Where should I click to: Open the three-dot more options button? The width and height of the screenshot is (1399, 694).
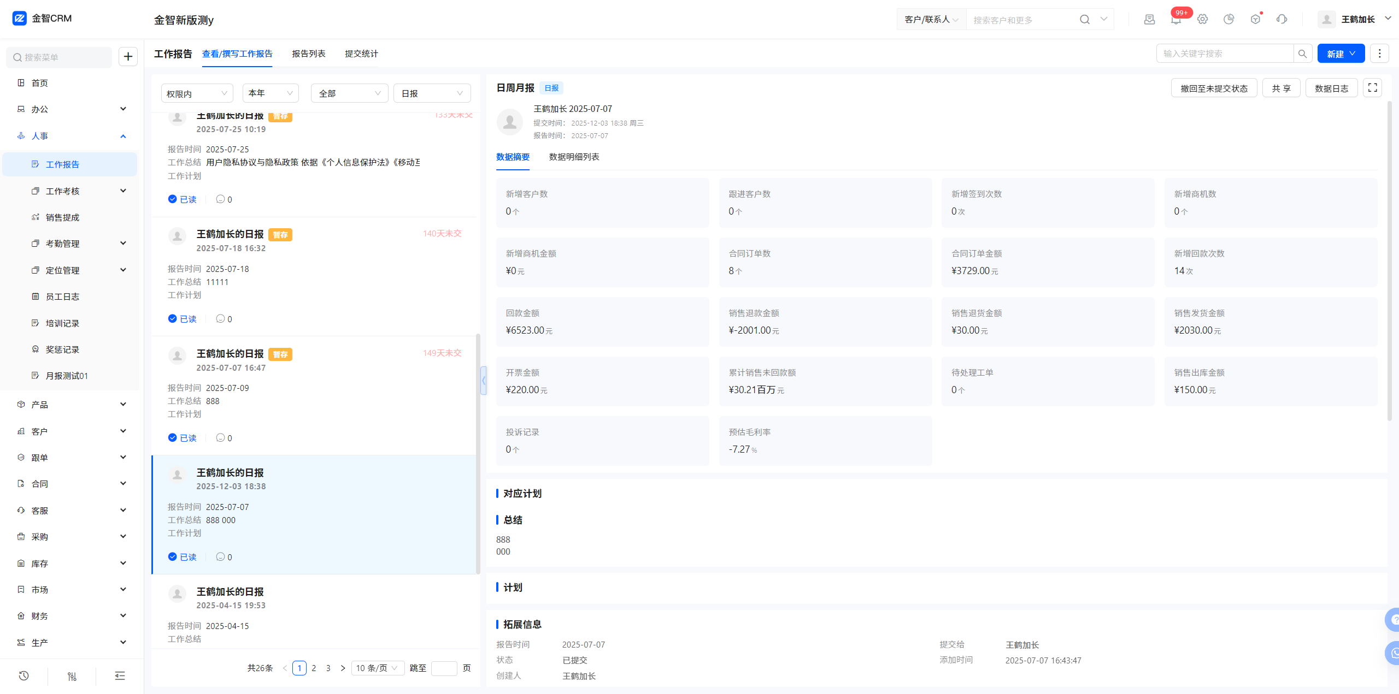(x=1379, y=54)
